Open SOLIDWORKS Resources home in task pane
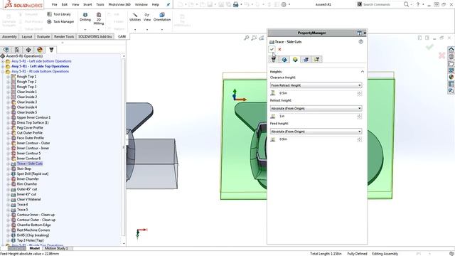Viewport: 455px width, 256px height. 451,50
